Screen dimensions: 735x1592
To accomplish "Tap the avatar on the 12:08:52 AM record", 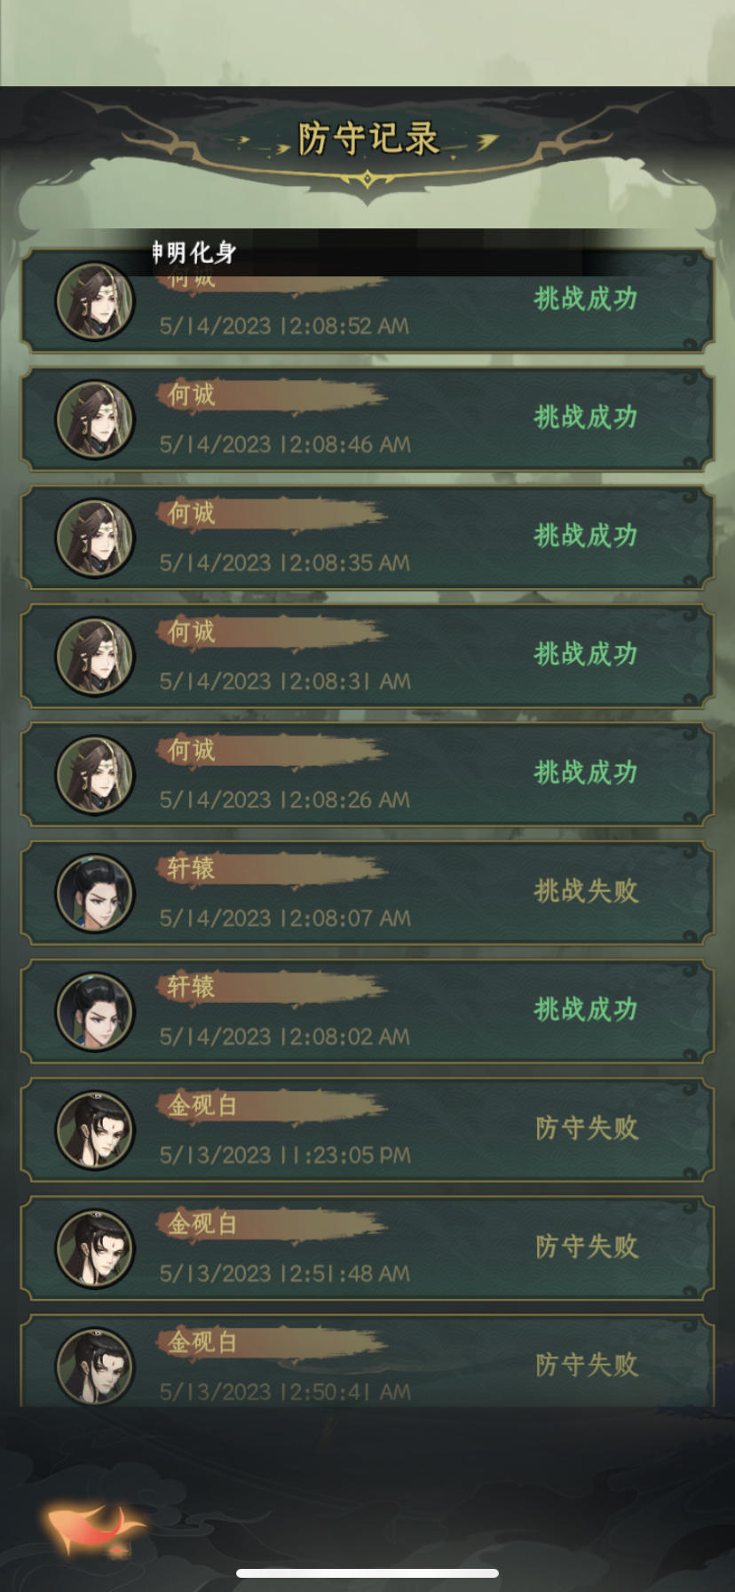I will pos(96,302).
